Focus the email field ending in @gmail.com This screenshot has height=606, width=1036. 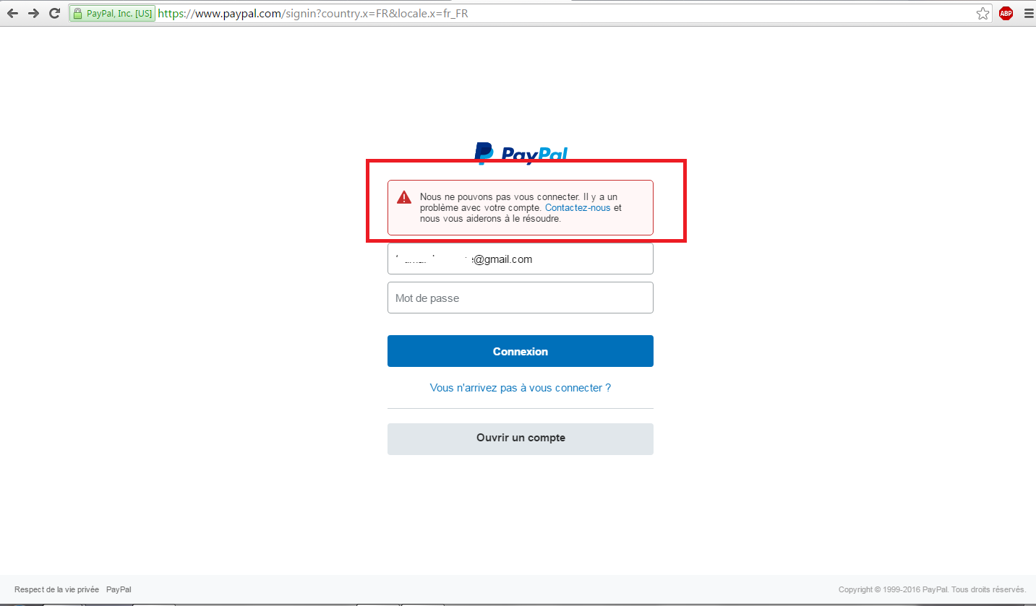[x=521, y=259]
